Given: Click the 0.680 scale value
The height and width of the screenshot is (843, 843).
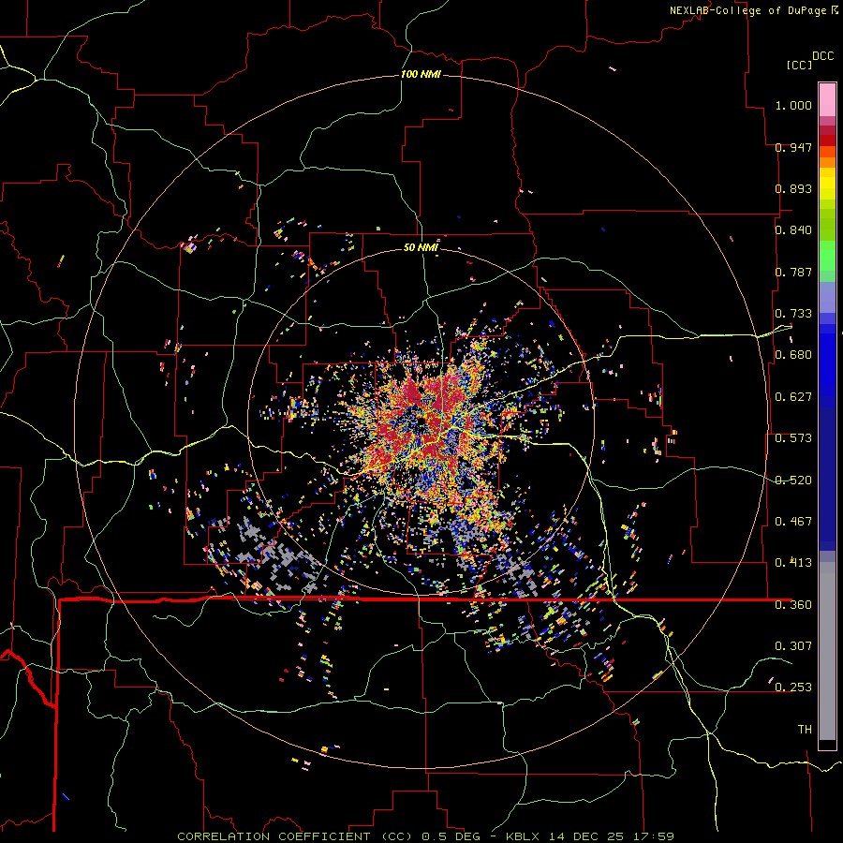Looking at the screenshot, I should click(793, 355).
